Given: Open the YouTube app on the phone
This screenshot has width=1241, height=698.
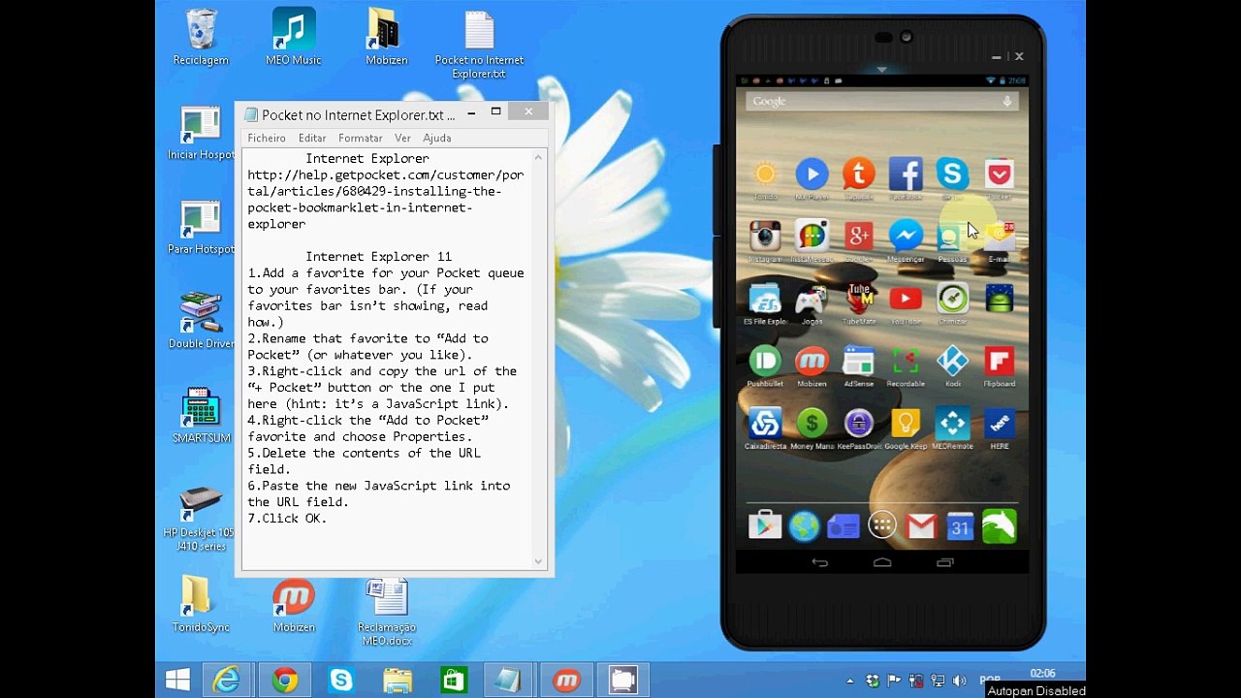Looking at the screenshot, I should point(906,299).
